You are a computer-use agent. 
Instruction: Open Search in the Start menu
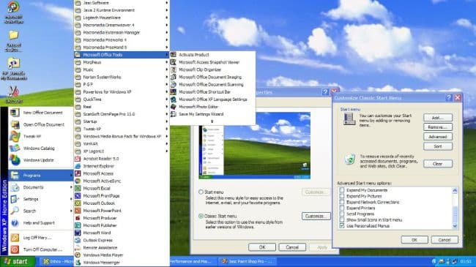(41, 211)
